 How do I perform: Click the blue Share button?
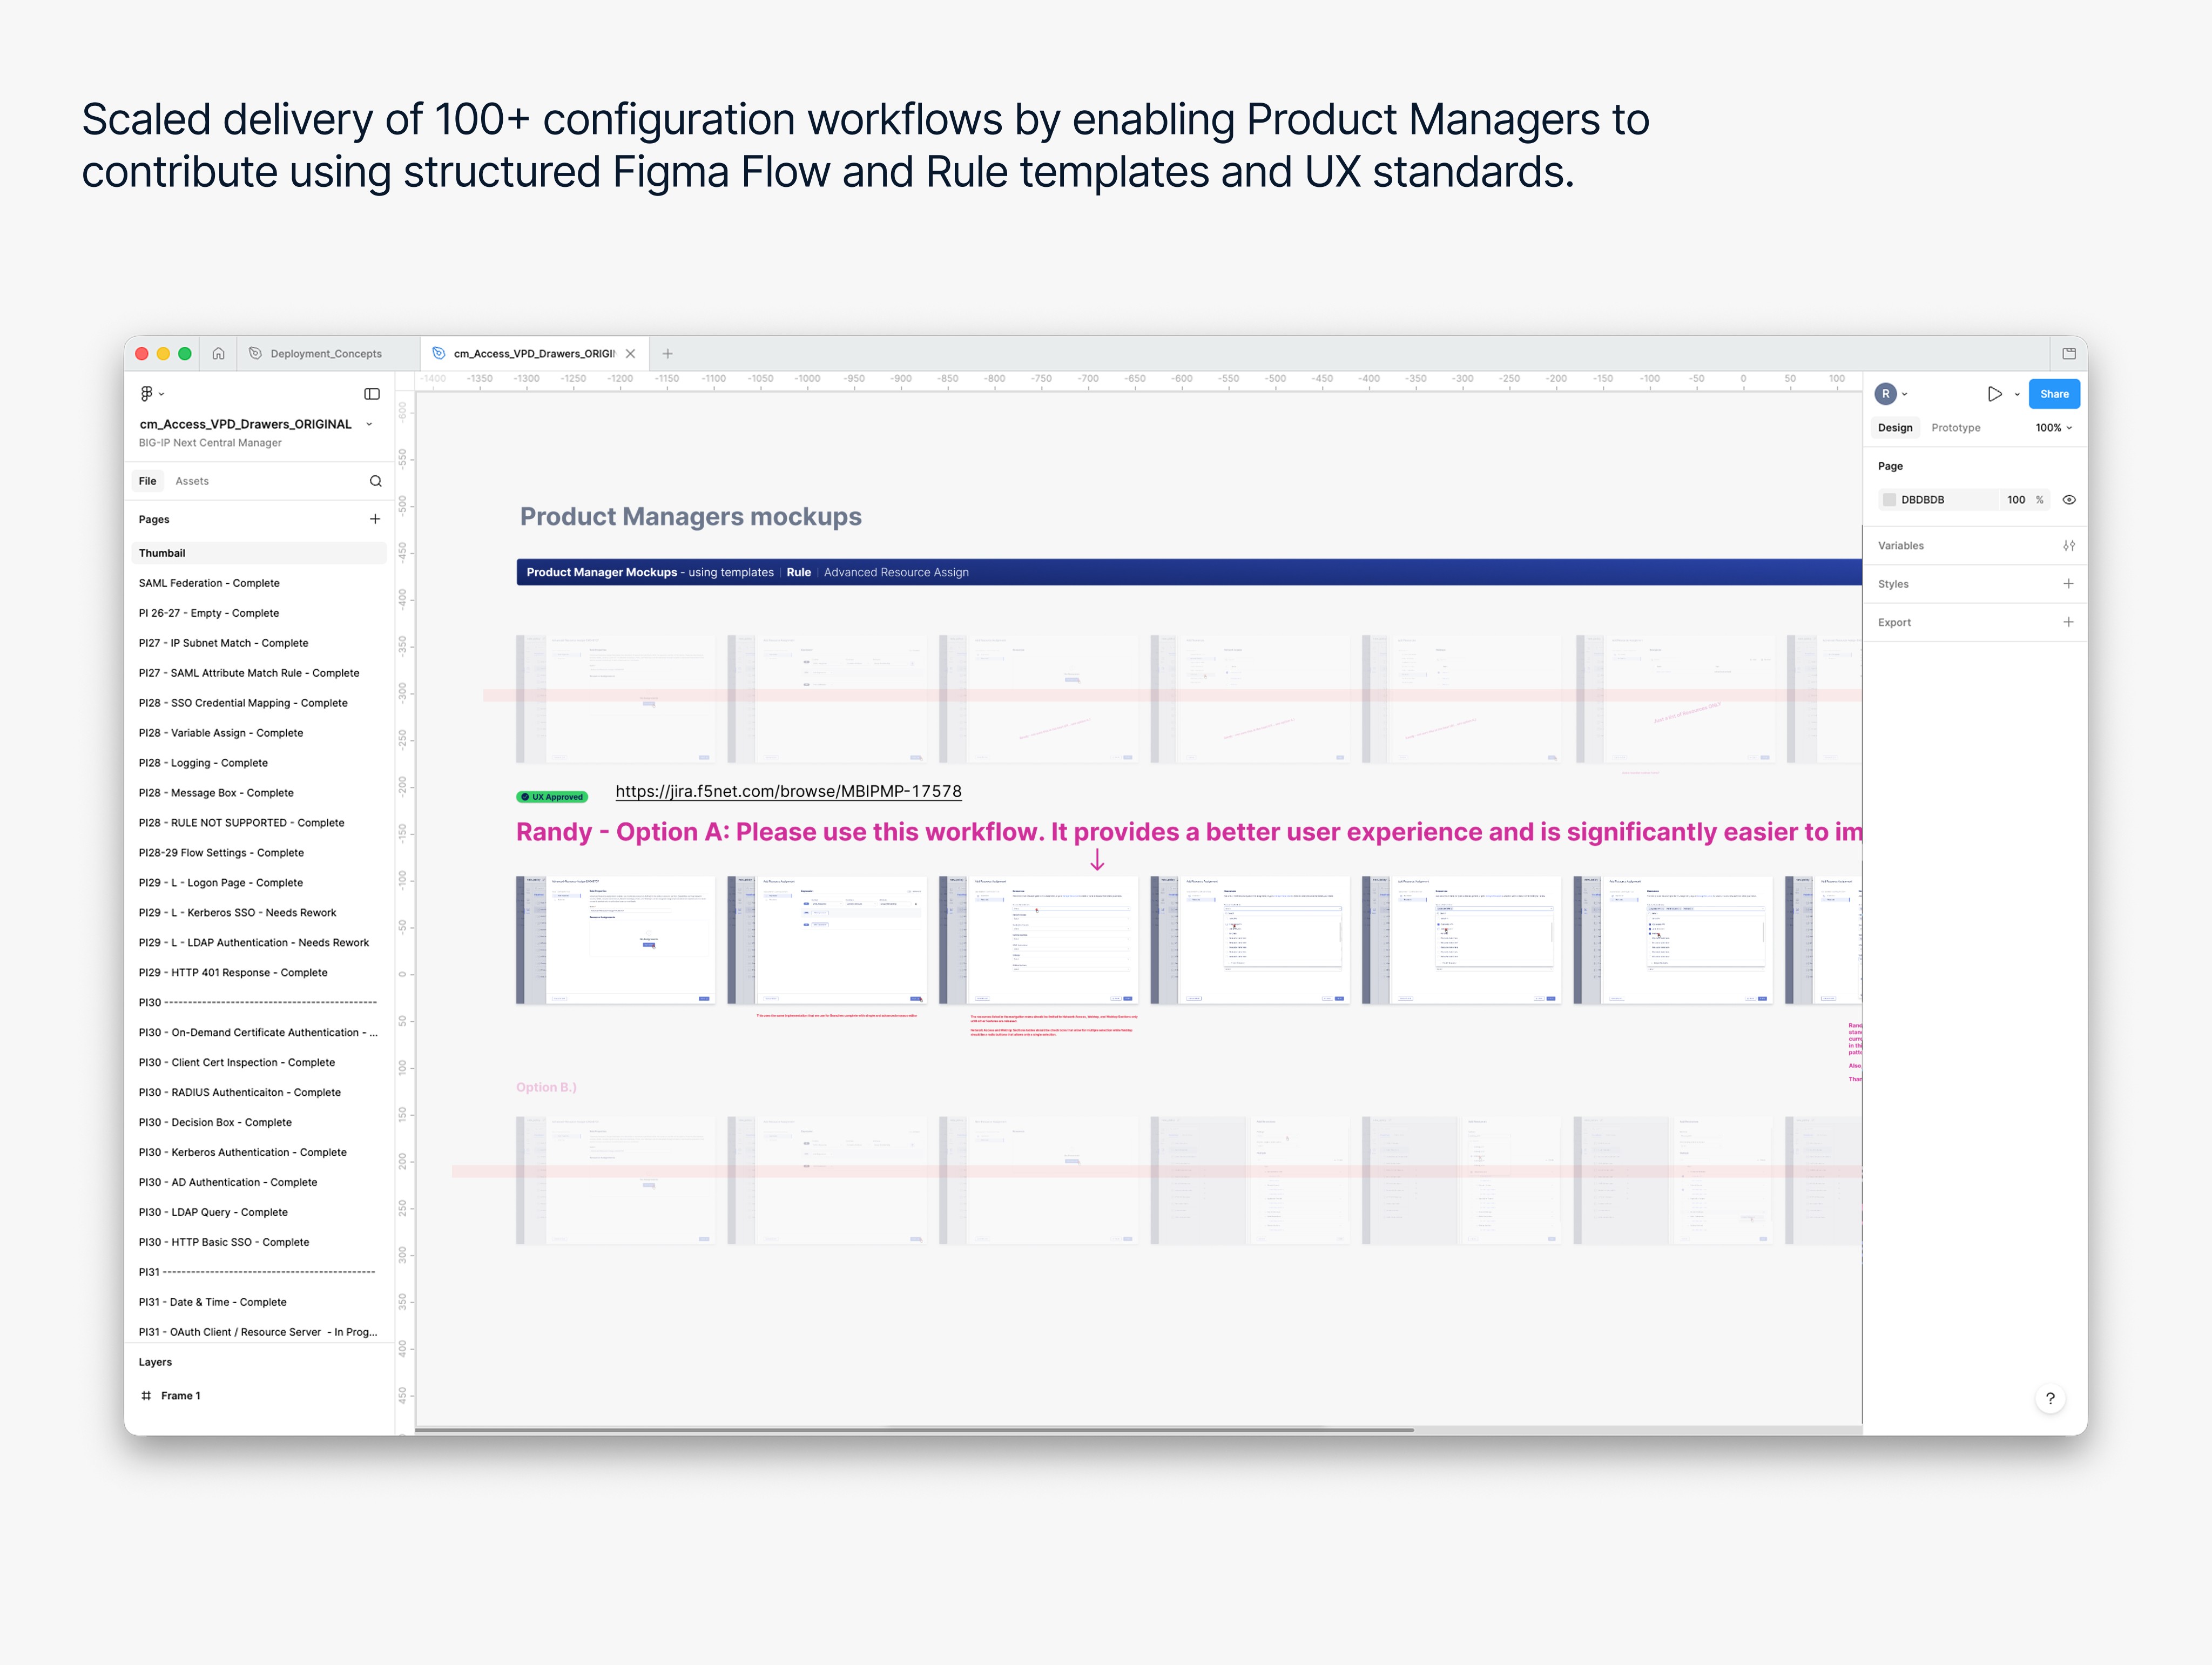(x=2053, y=394)
